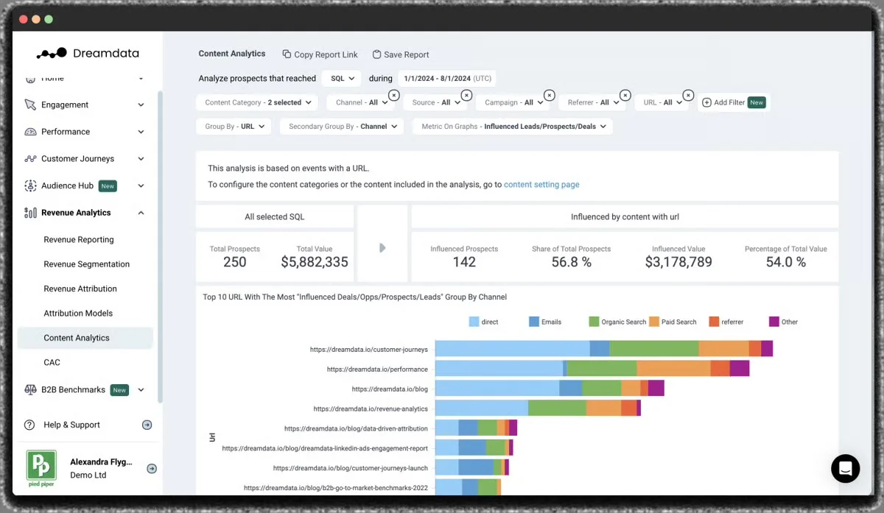Follow the content setting page link
This screenshot has width=884, height=513.
(541, 185)
